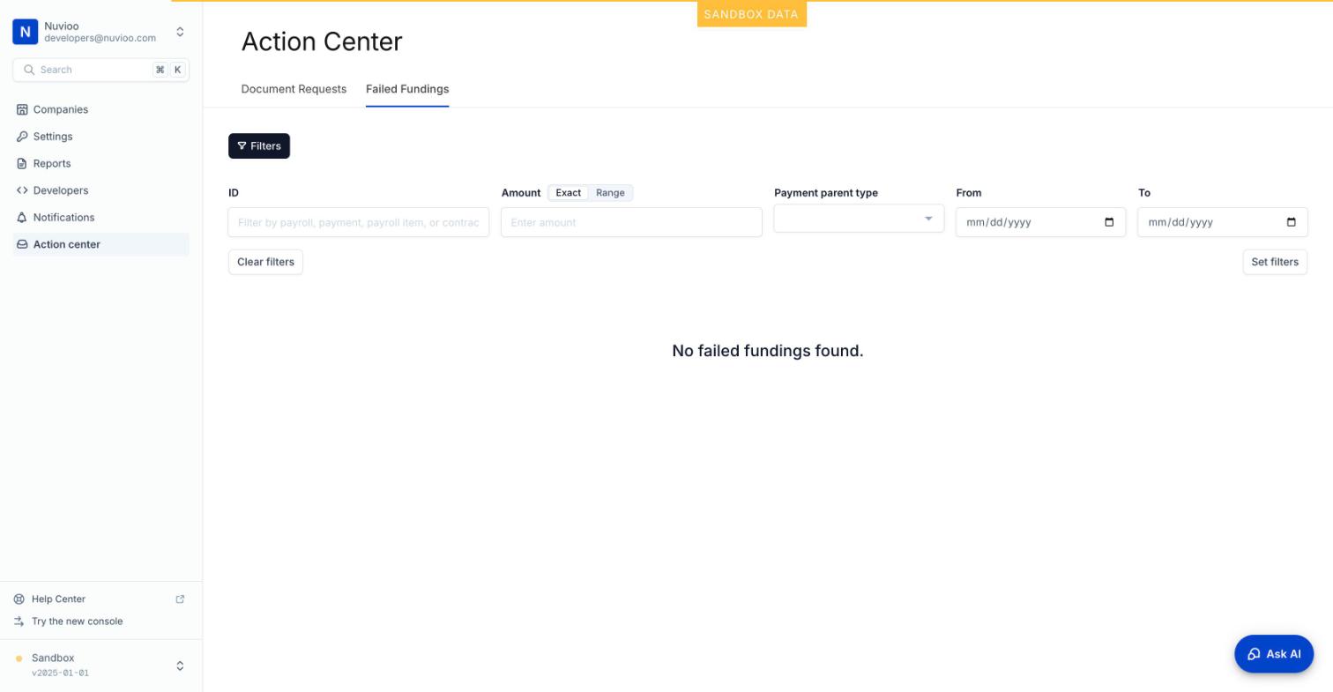Screen dimensions: 1333x692
Task: Click the Enter amount input field
Action: [x=631, y=222]
